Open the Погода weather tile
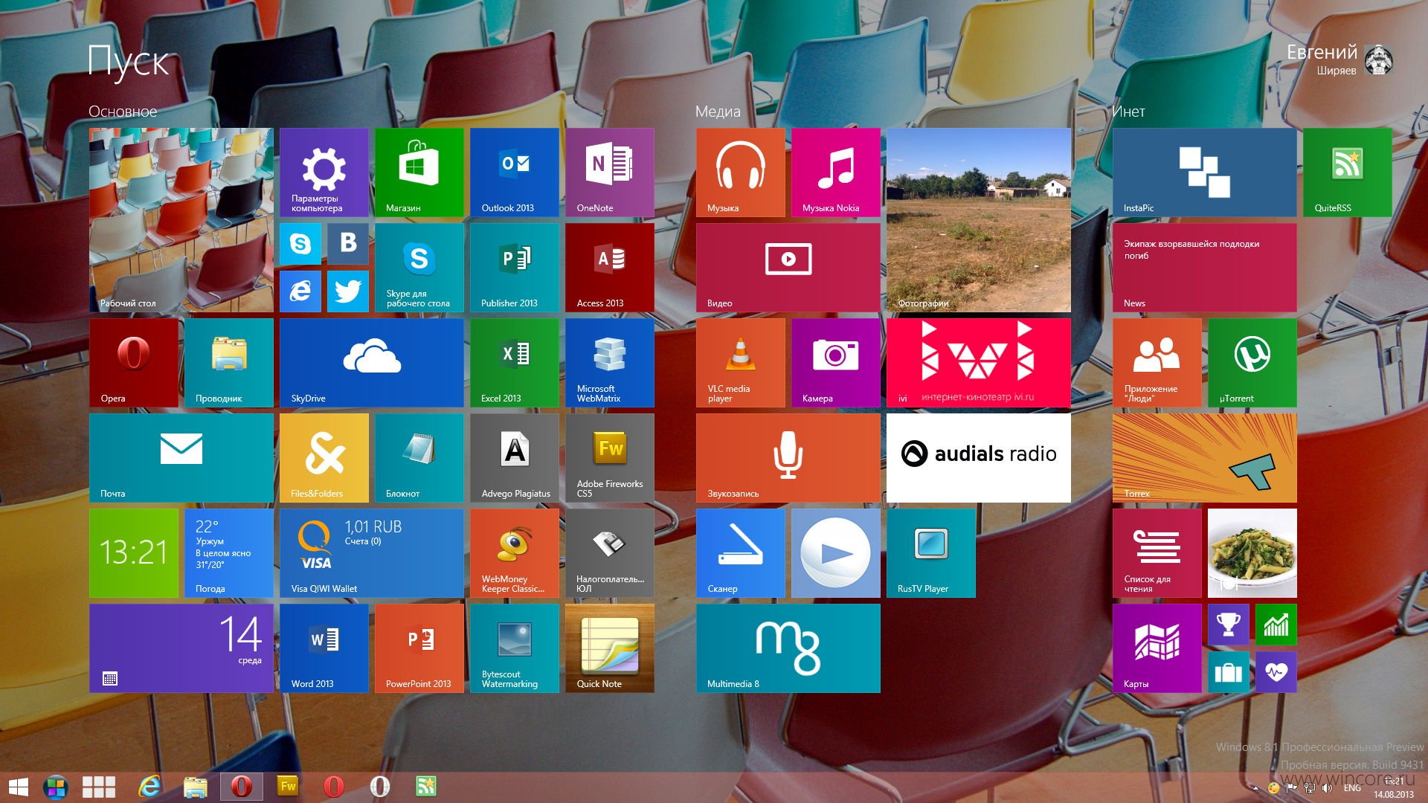This screenshot has width=1428, height=803. (228, 553)
